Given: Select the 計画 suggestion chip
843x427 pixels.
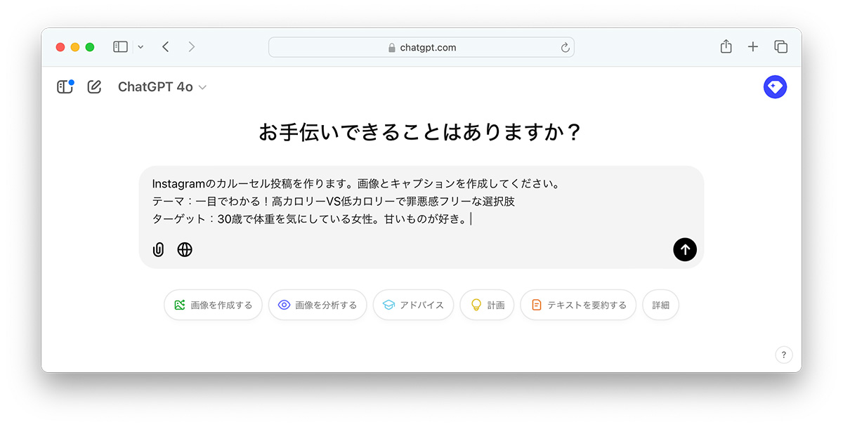Looking at the screenshot, I should [x=487, y=305].
